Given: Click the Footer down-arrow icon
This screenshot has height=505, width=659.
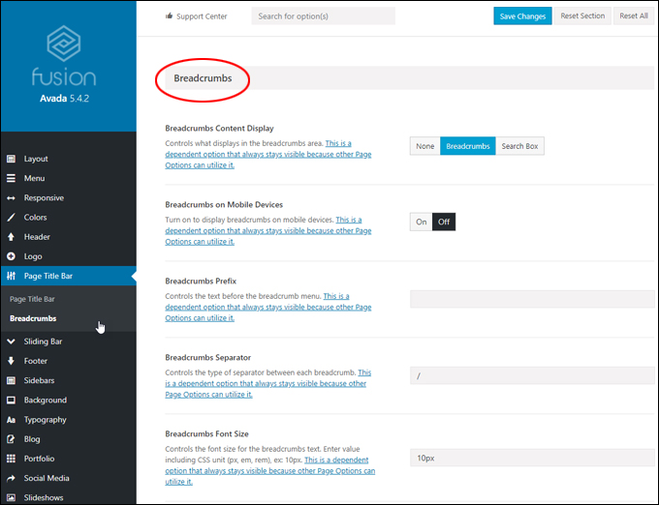Looking at the screenshot, I should pos(12,361).
